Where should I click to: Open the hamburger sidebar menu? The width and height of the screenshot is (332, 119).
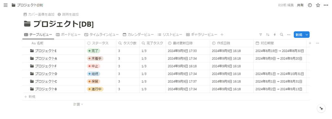(x=6, y=5)
